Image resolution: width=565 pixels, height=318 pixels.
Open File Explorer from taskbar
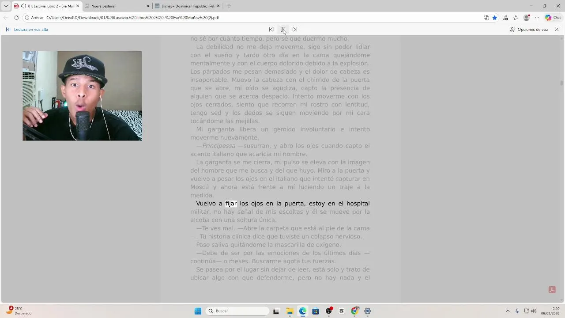290,311
